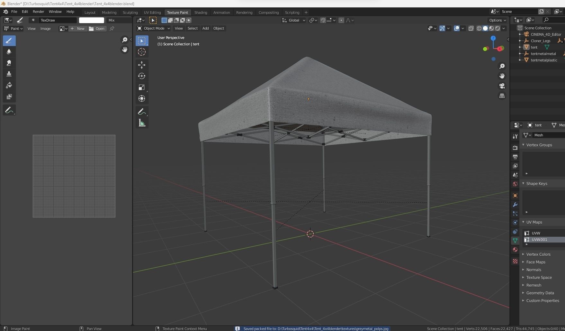Open the viewport Add menu

click(205, 28)
